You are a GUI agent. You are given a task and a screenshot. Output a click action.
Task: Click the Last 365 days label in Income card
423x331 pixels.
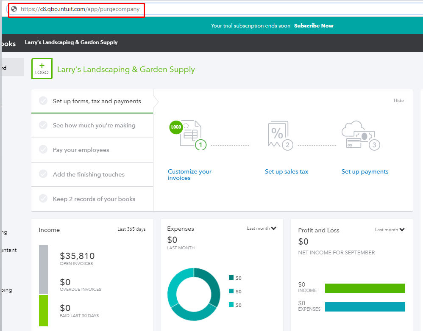131,229
